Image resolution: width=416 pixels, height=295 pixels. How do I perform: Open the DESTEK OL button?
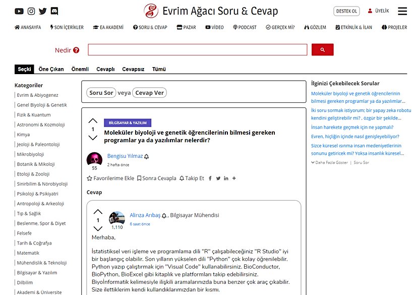346,11
